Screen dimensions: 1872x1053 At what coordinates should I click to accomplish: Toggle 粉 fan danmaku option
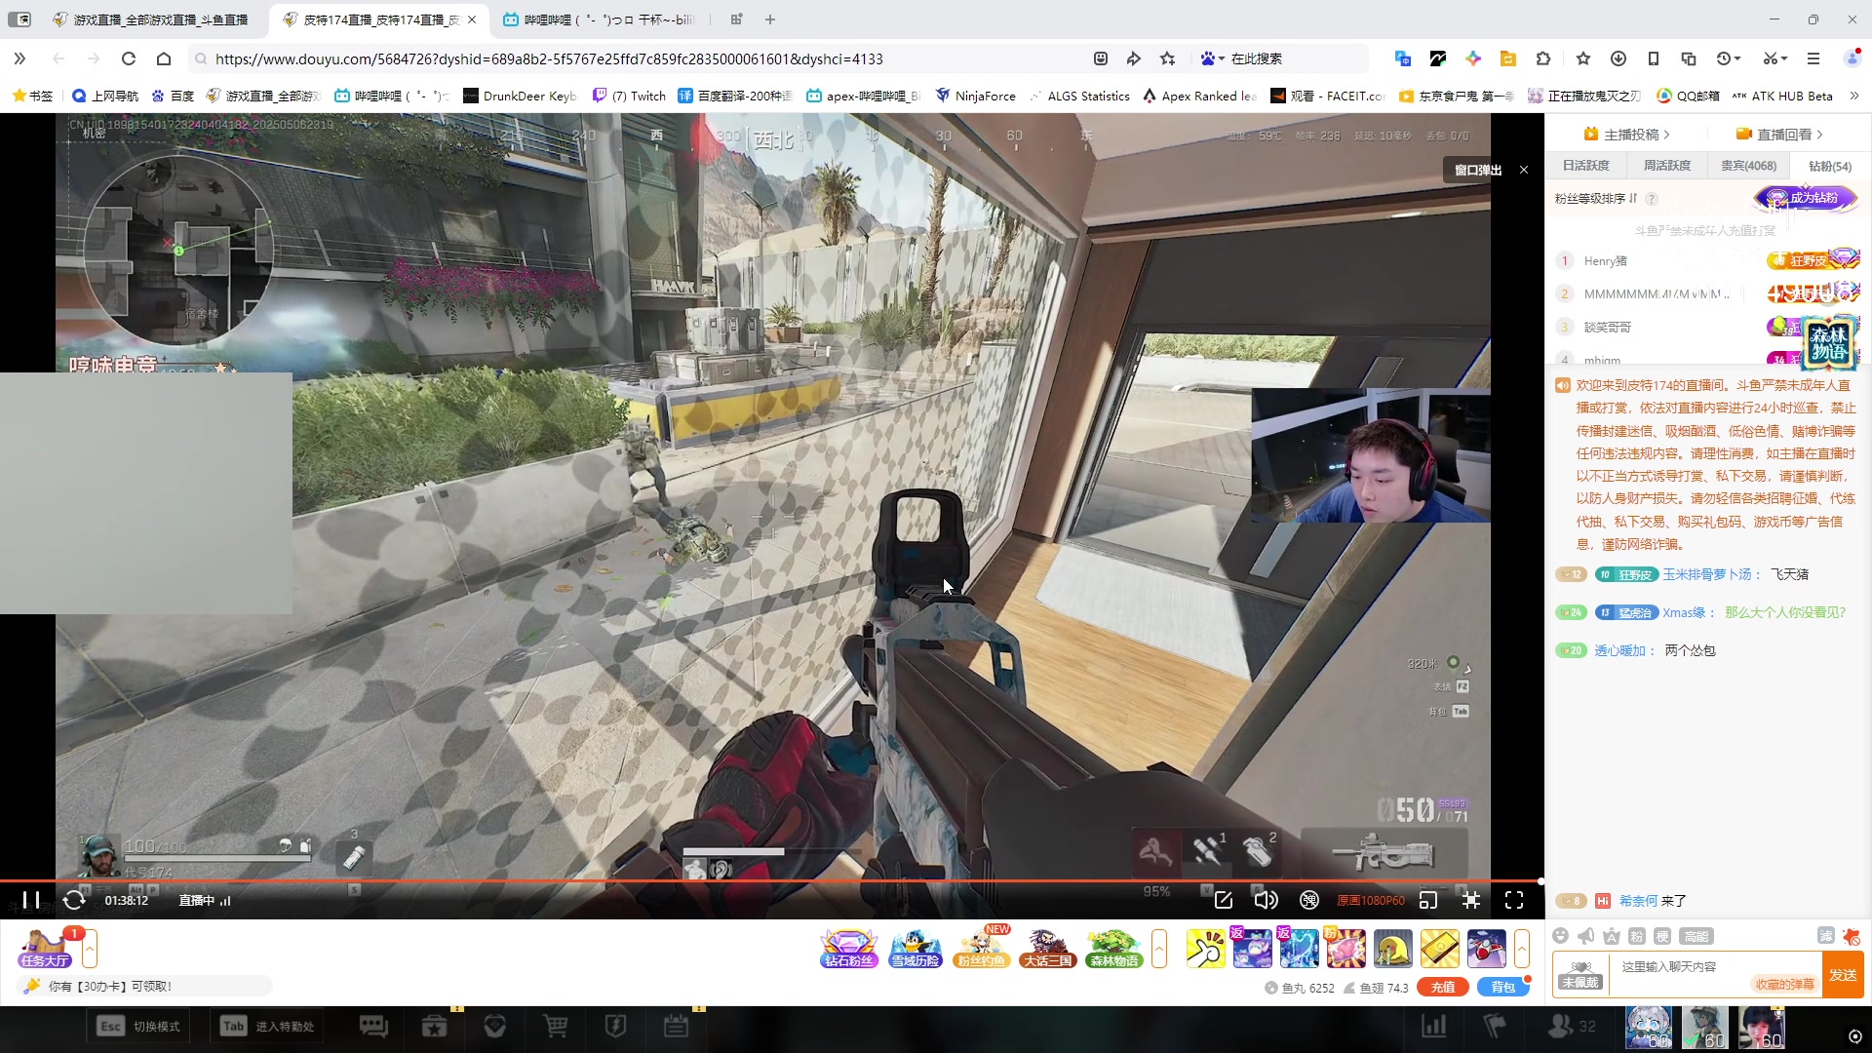point(1637,936)
